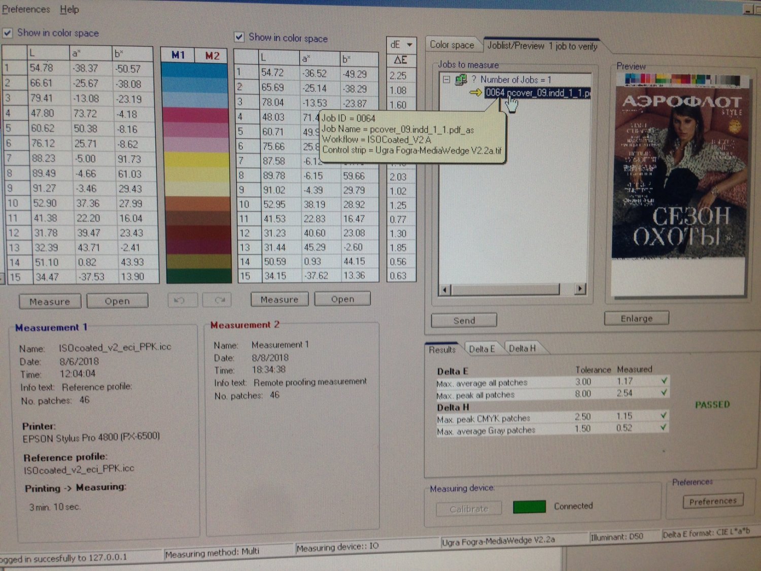Select the Results tab
Image resolution: width=761 pixels, height=571 pixels.
tap(442, 349)
